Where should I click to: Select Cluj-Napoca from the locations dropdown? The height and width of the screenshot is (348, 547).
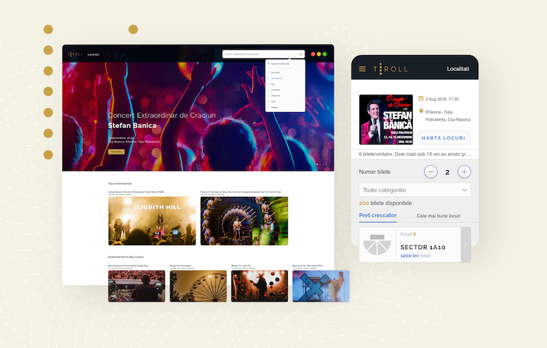[x=276, y=78]
